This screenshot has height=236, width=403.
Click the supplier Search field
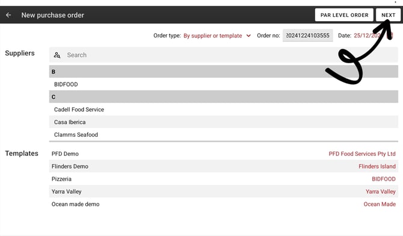tap(223, 55)
